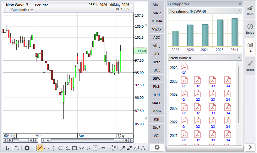
Task: Open the Noter tab
Action: pyautogui.click(x=250, y=66)
